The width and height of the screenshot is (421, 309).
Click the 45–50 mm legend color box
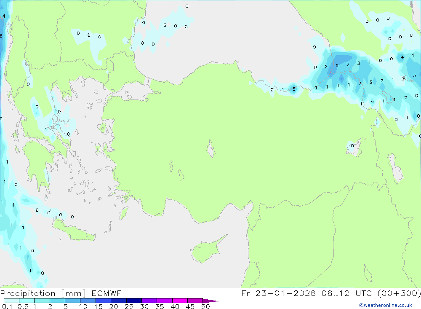point(195,301)
